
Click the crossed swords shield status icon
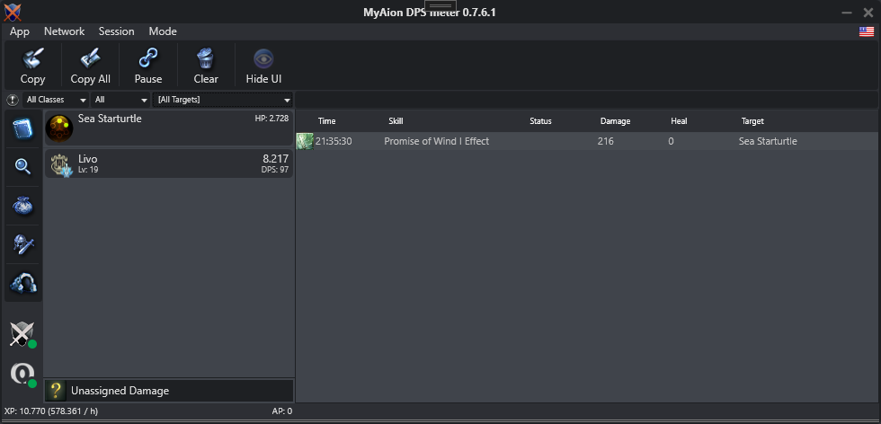(22, 335)
